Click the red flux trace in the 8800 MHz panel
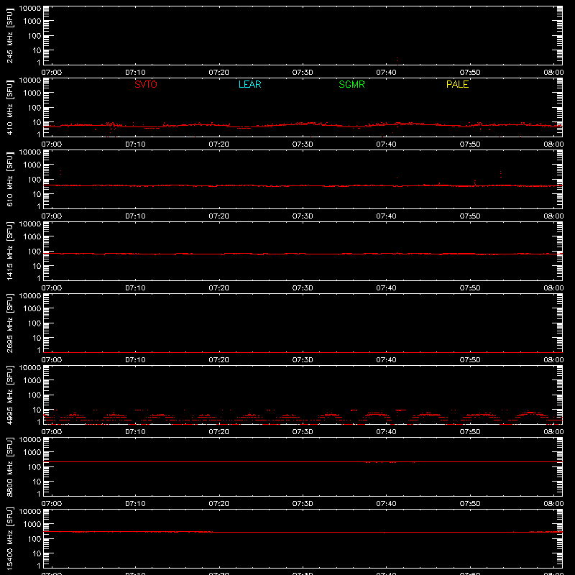 tap(303, 461)
